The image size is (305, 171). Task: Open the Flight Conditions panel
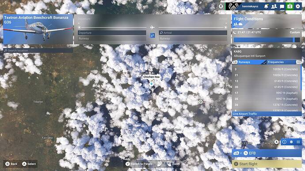267,21
